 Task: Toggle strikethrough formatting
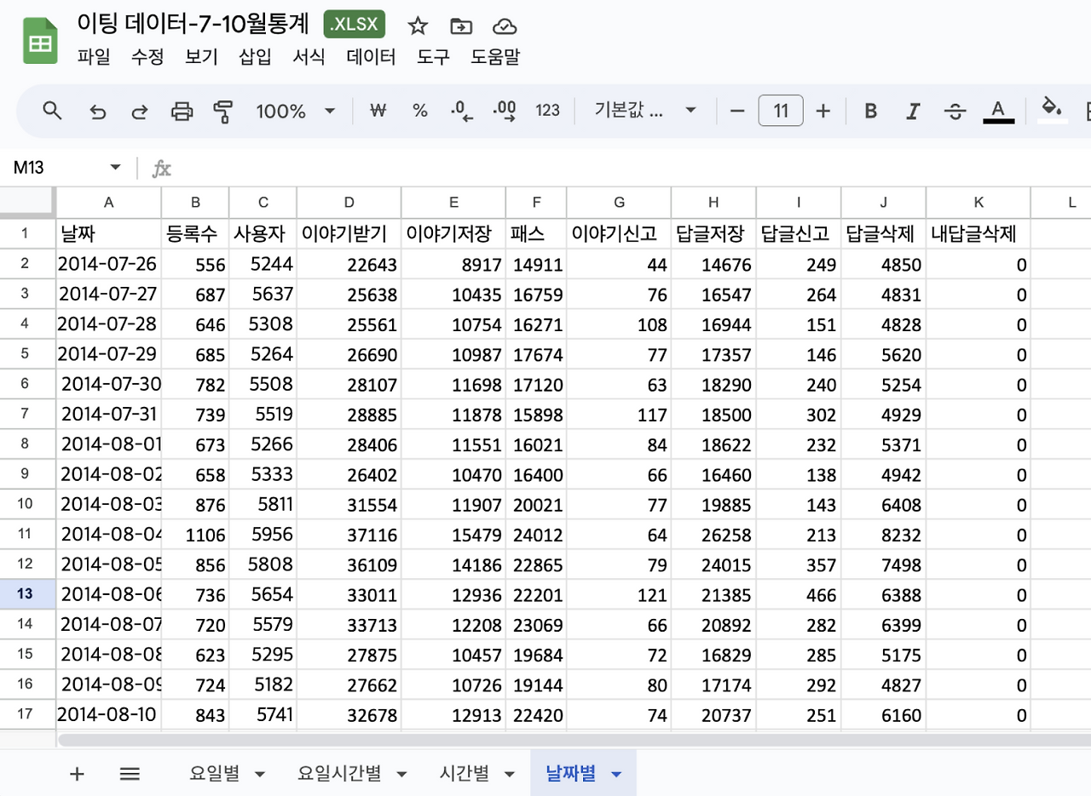pyautogui.click(x=954, y=111)
